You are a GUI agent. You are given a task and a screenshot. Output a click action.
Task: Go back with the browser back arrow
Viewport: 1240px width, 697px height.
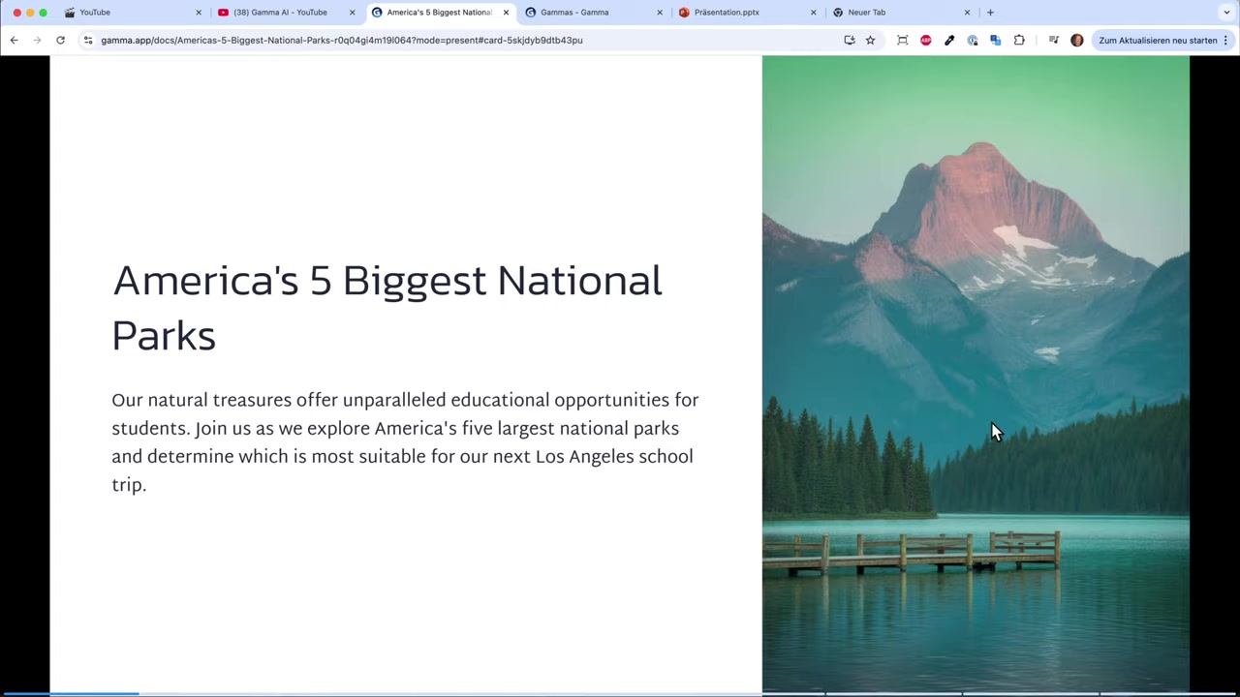[x=14, y=40]
